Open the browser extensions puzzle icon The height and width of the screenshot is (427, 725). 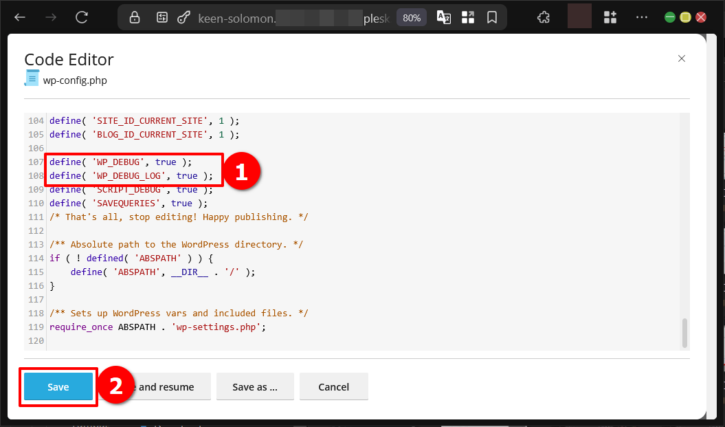pos(543,17)
